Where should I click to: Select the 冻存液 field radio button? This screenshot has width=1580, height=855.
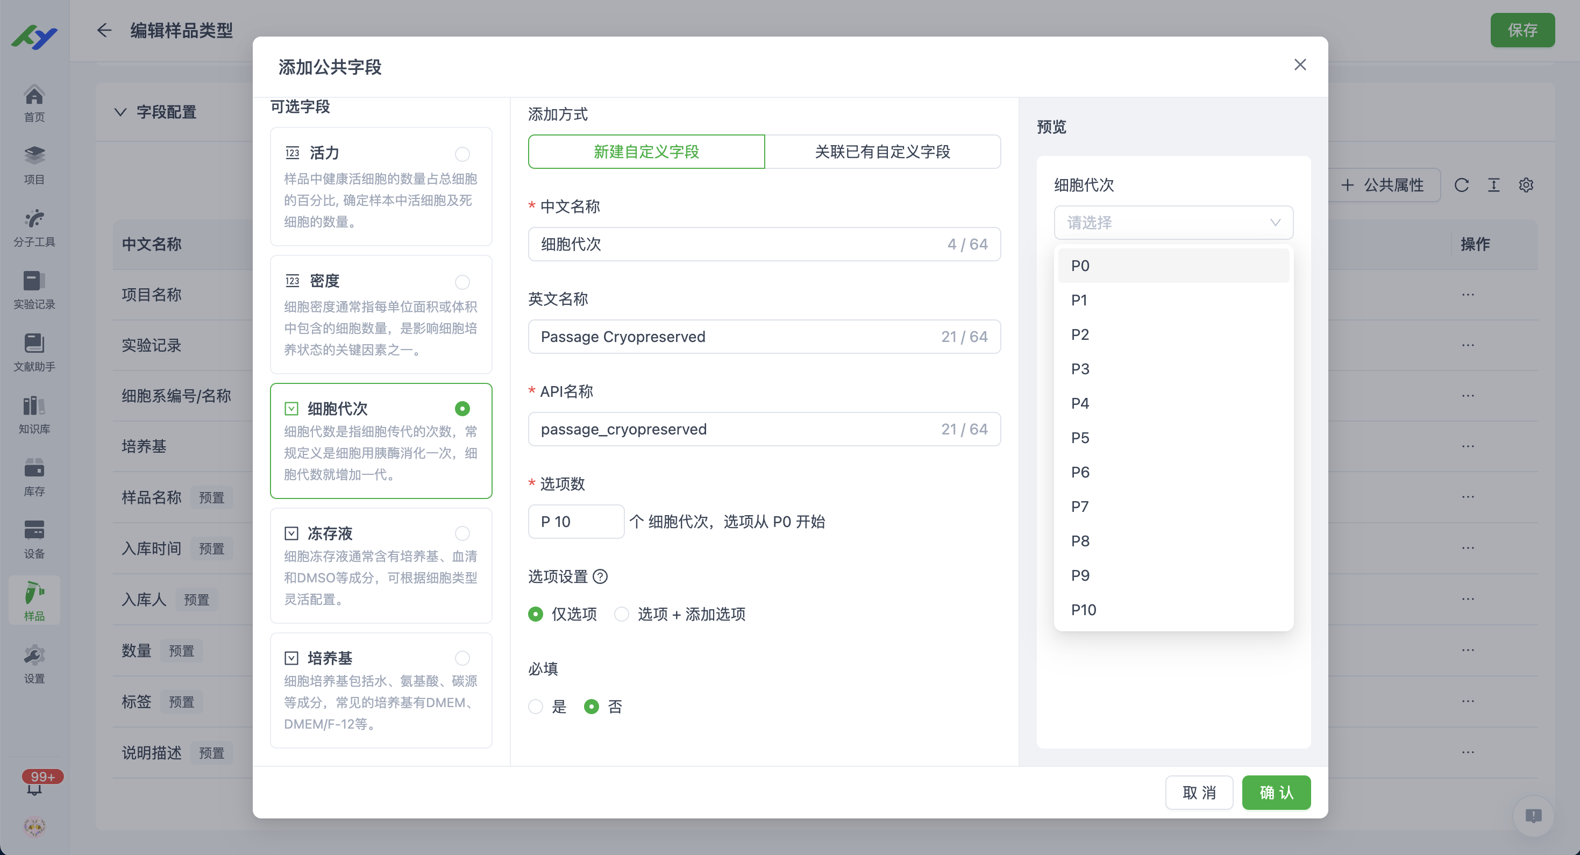tap(462, 533)
